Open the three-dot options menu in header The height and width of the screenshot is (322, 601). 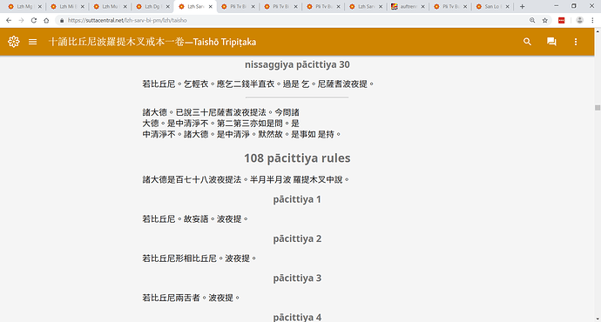(x=576, y=42)
